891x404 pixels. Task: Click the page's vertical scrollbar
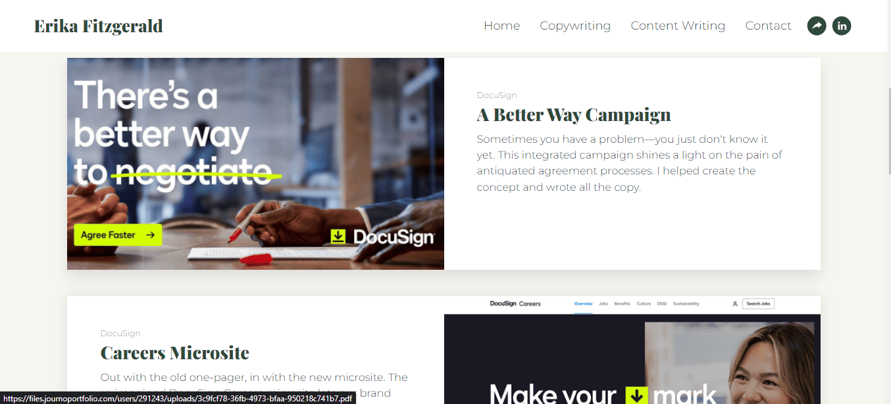click(888, 132)
